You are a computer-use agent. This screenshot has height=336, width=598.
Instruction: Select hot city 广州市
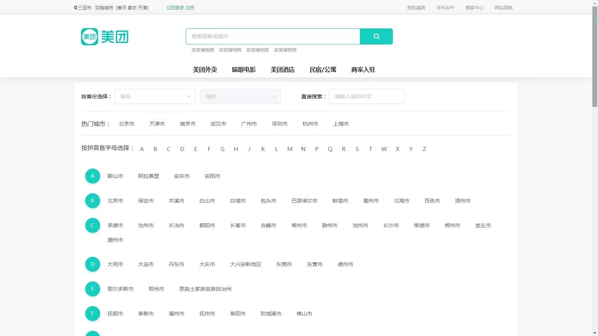click(x=249, y=124)
